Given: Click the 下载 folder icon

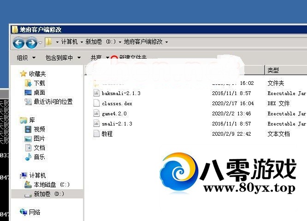Looking at the screenshot, I should click(28, 83).
